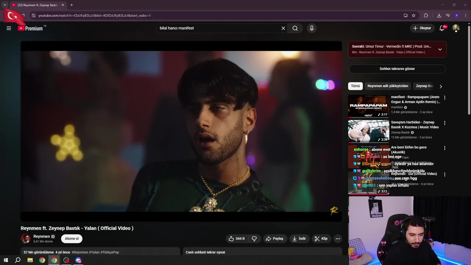Open options for Savaştım Harbiden video

point(445,123)
